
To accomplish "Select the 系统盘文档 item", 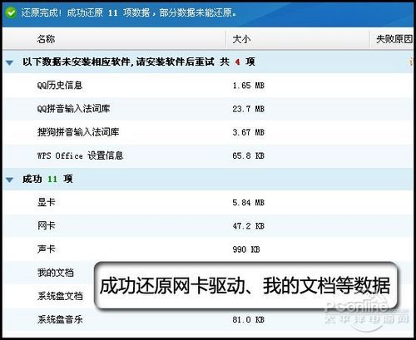I will (x=60, y=296).
